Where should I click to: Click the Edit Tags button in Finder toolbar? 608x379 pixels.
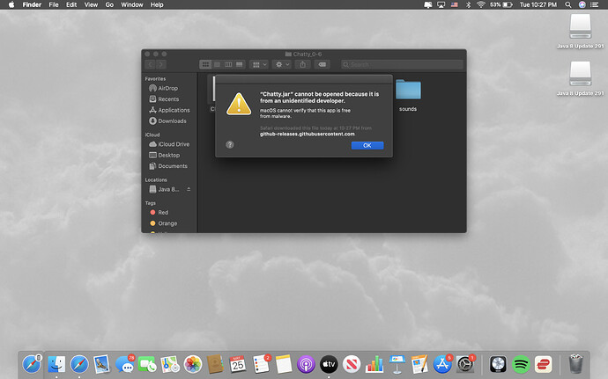pyautogui.click(x=323, y=65)
